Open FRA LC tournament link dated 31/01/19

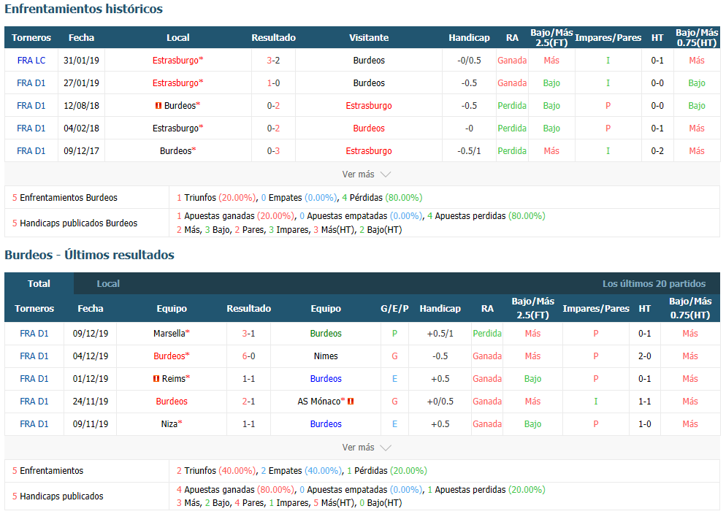pos(31,60)
